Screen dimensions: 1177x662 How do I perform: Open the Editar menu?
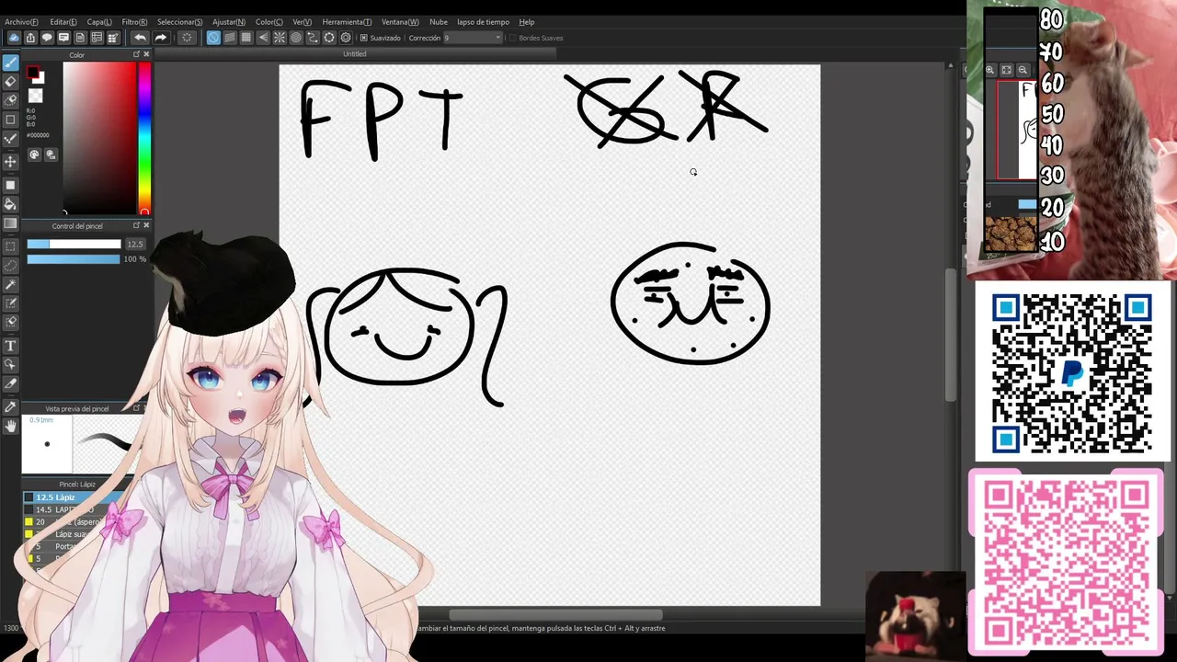click(x=63, y=22)
